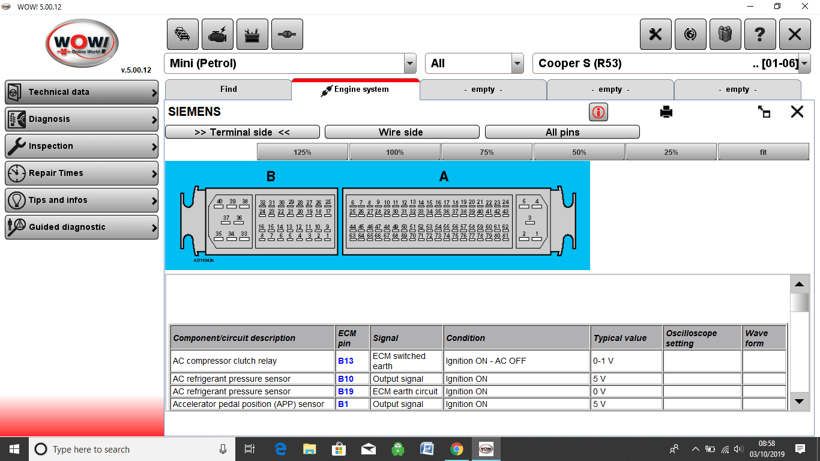Open ECM pin link B13
820x461 pixels.
(346, 361)
